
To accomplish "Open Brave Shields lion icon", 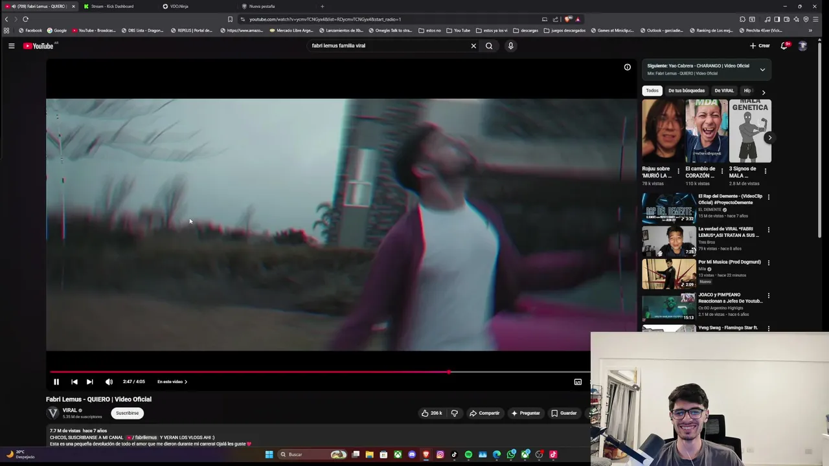I will [568, 19].
